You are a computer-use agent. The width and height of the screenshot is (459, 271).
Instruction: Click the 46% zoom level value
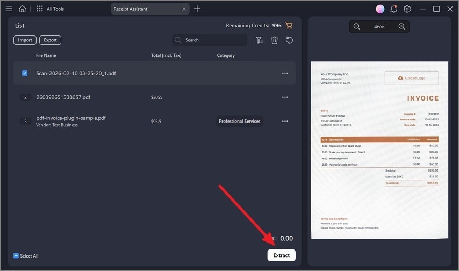point(379,27)
